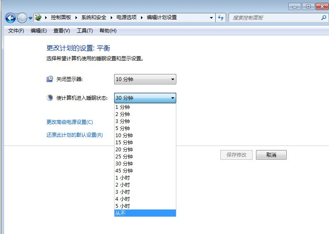Go to 电源选项 breadcrumb

coord(127,17)
